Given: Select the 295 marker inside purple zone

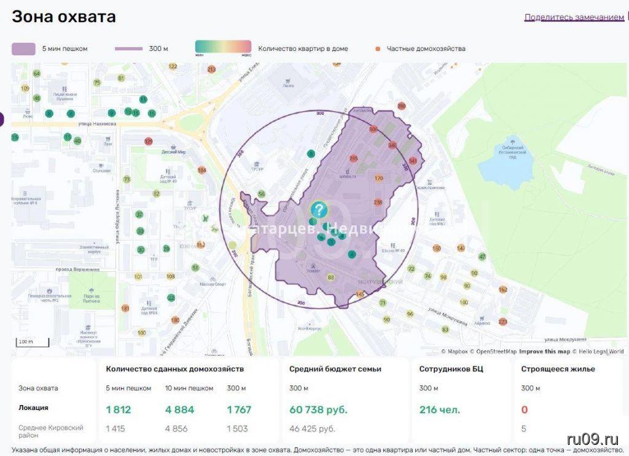Looking at the screenshot, I should pyautogui.click(x=353, y=158).
